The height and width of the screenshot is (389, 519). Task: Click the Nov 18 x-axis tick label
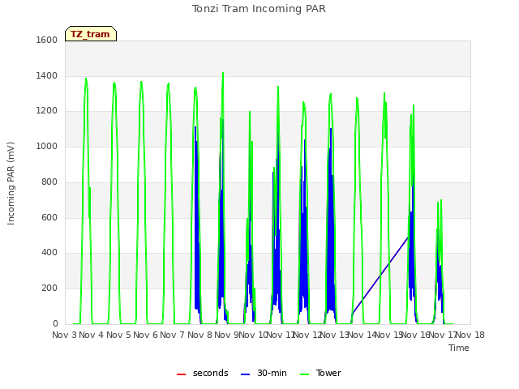[x=470, y=335]
